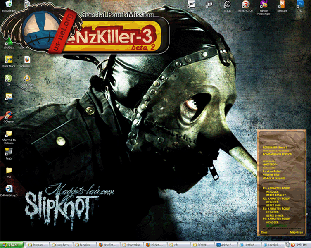
Task: Switch to the second Untitled taskbar window
Action: click(x=273, y=245)
